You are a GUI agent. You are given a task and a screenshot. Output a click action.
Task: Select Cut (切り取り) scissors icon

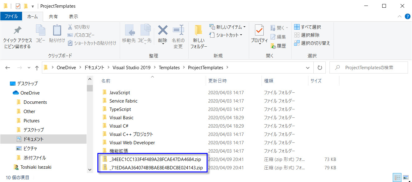70,27
